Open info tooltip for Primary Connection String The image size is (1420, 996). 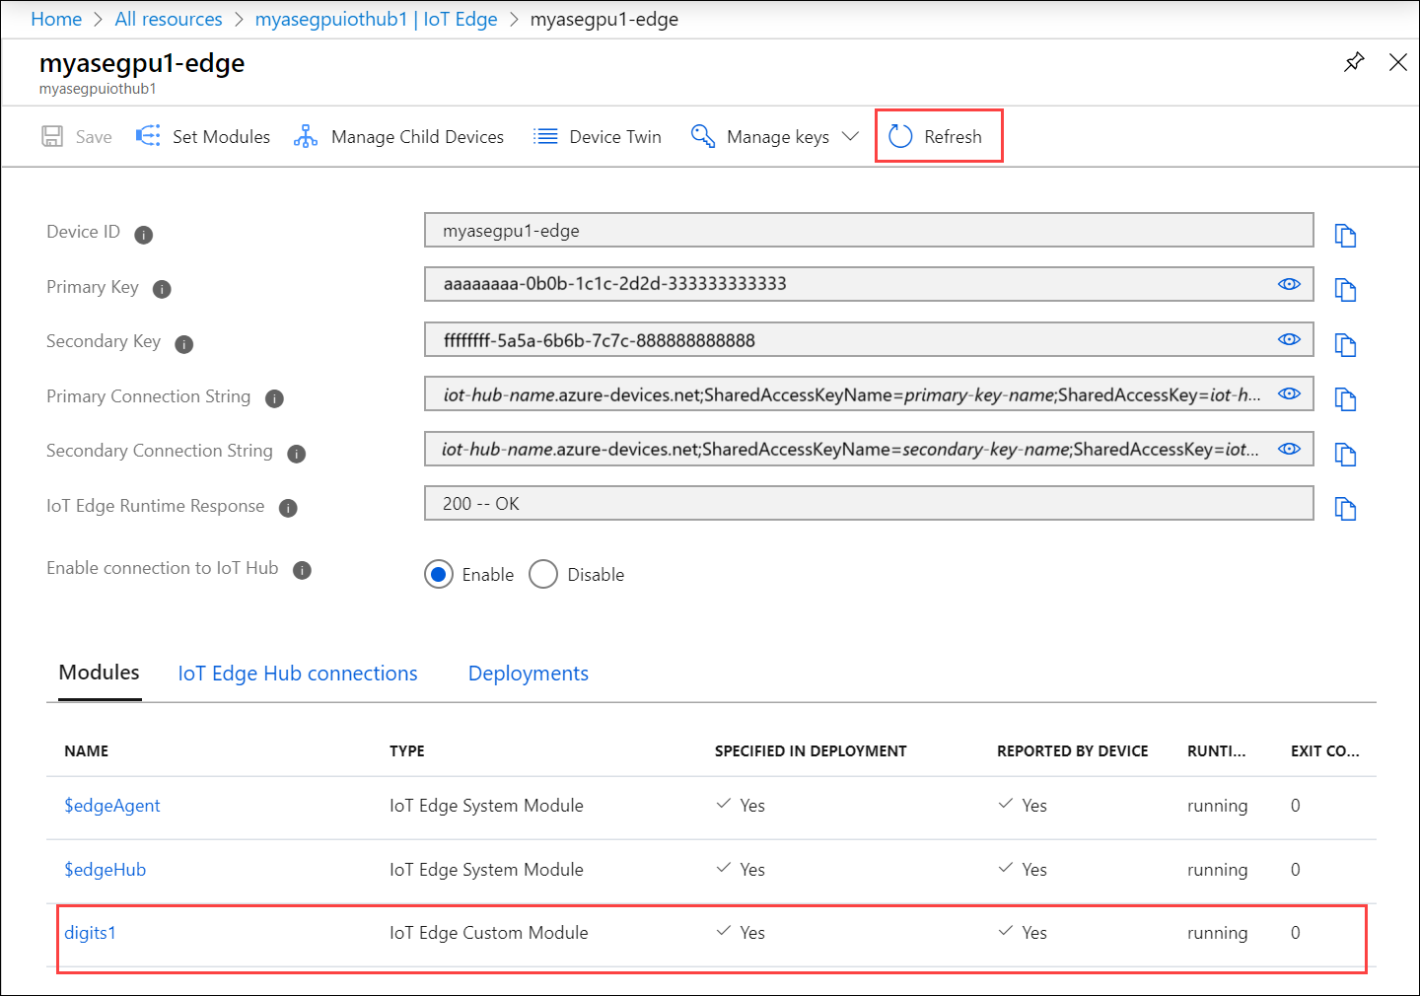(275, 398)
